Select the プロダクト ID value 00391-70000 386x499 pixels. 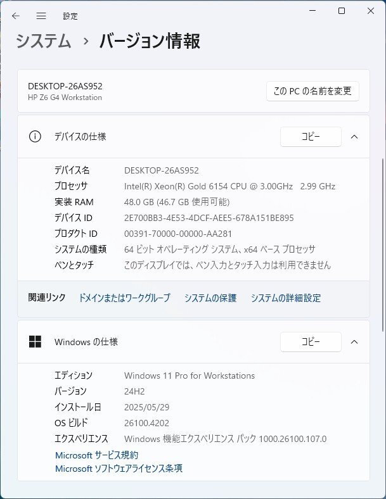[x=178, y=234]
